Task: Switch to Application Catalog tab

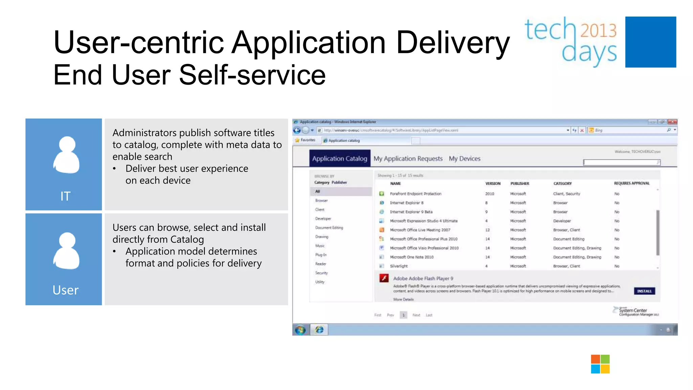Action: pos(340,158)
